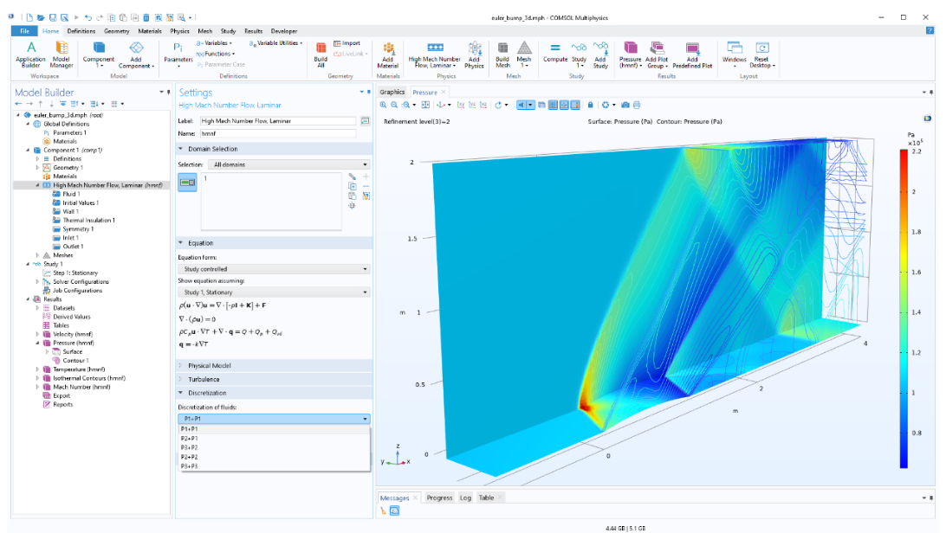Click the Name input field

point(278,134)
